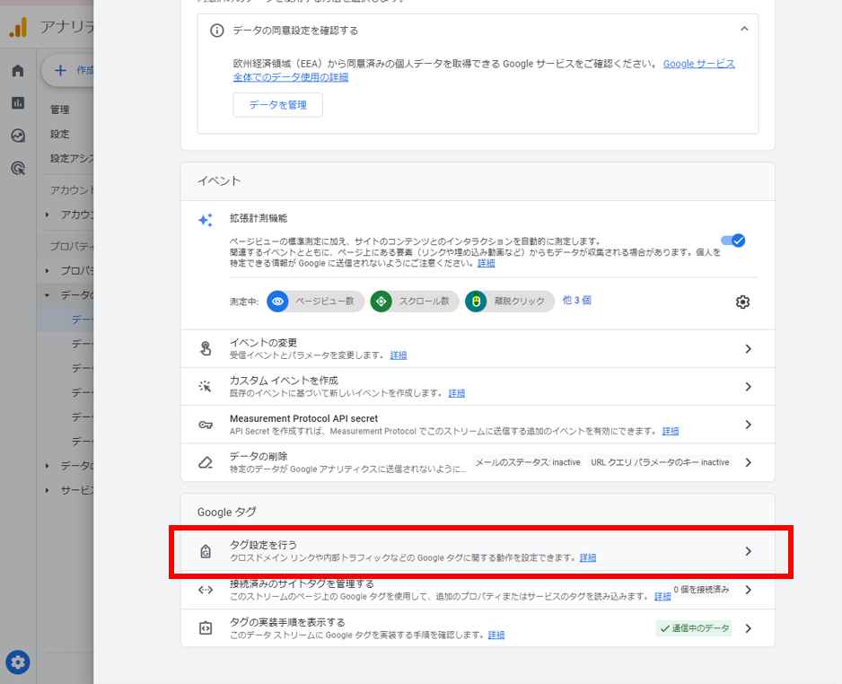Click the スクロール数 chip label

pos(424,302)
